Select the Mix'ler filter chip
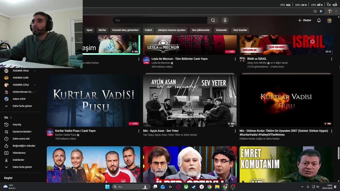 pos(102,30)
